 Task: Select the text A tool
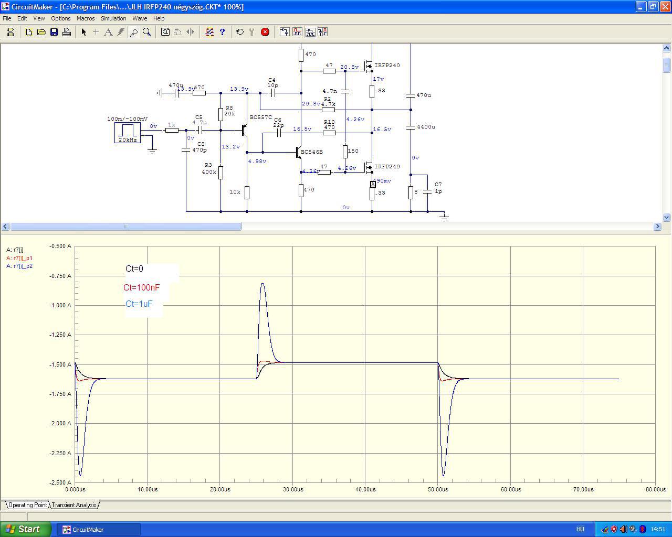point(108,32)
